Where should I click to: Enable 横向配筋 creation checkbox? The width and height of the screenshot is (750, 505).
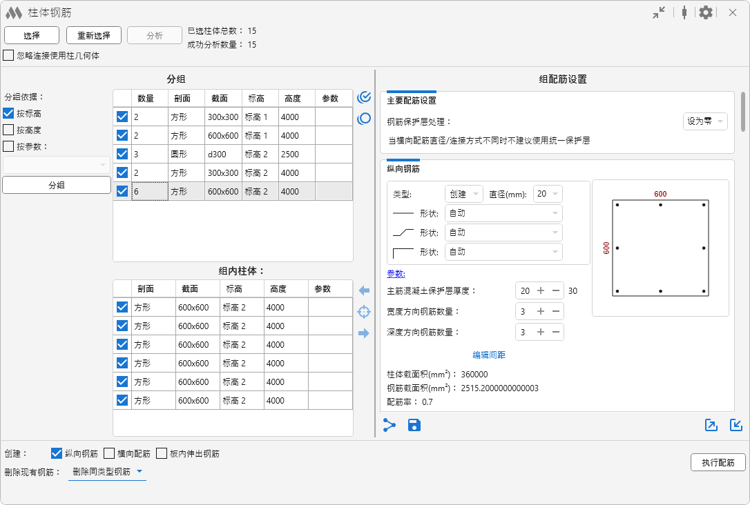110,453
